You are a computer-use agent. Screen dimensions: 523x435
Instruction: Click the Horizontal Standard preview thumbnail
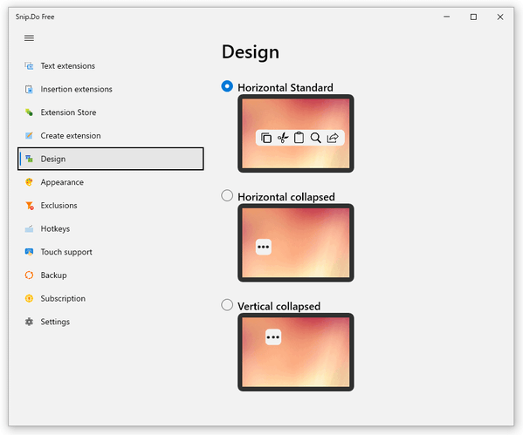[x=296, y=133]
